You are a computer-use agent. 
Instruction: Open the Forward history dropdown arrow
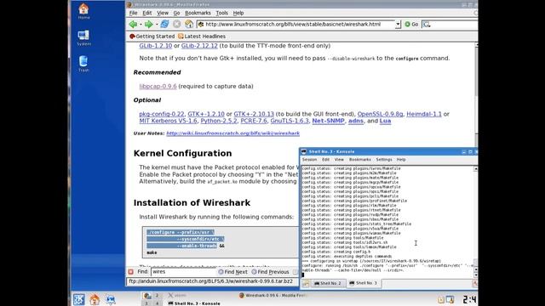pos(157,25)
